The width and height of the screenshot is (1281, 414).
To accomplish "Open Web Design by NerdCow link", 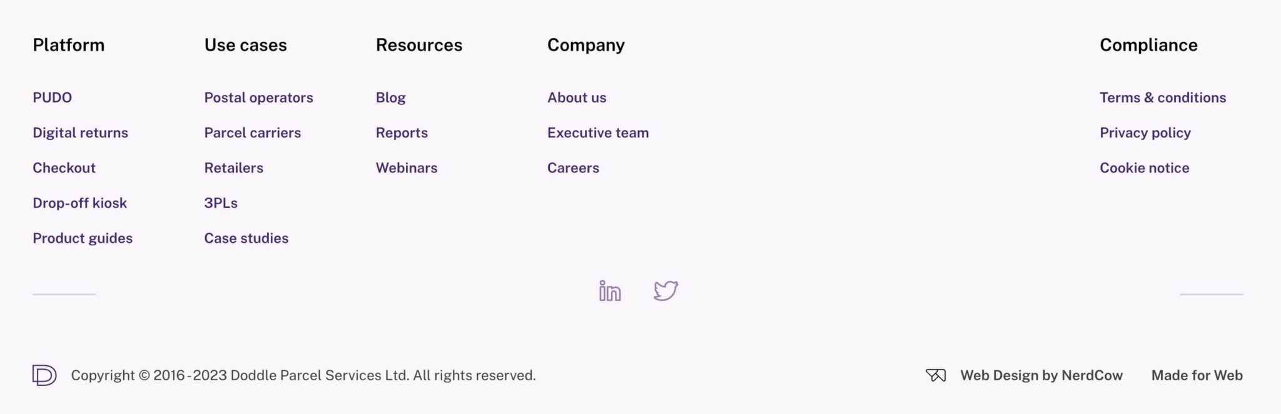I will [x=1041, y=375].
